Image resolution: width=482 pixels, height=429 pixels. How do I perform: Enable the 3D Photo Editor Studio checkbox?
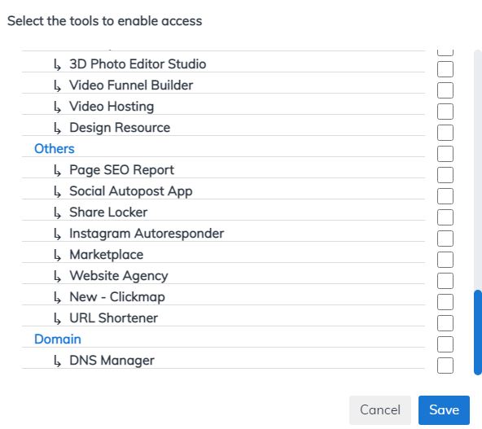(x=445, y=69)
